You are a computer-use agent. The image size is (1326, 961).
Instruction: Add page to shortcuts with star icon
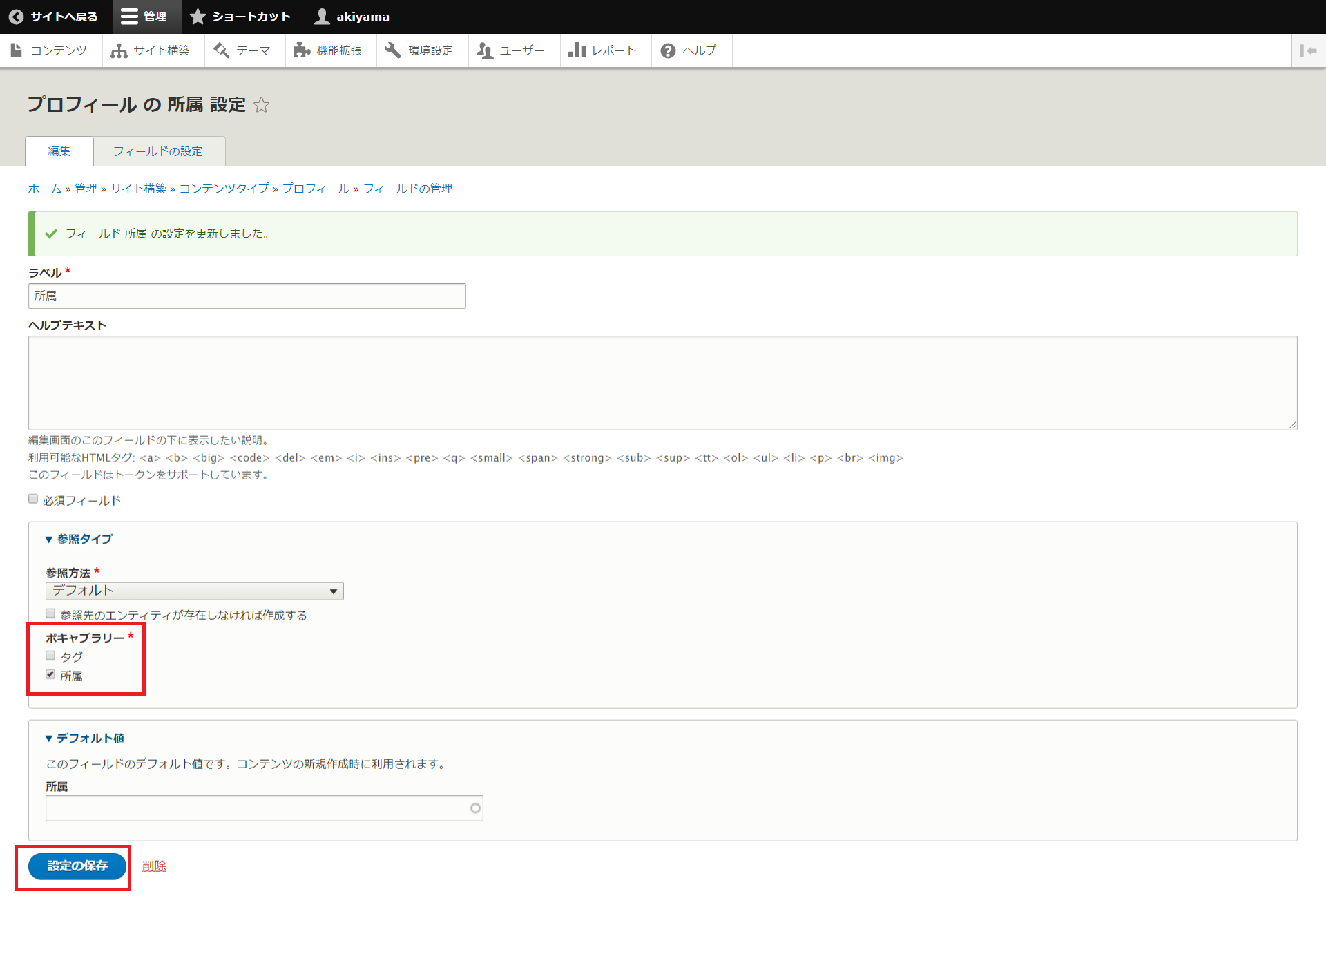(x=261, y=105)
